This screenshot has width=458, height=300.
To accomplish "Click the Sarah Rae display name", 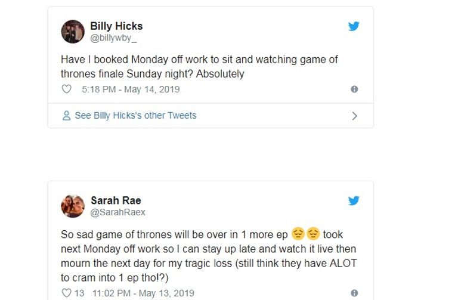I will click(116, 200).
